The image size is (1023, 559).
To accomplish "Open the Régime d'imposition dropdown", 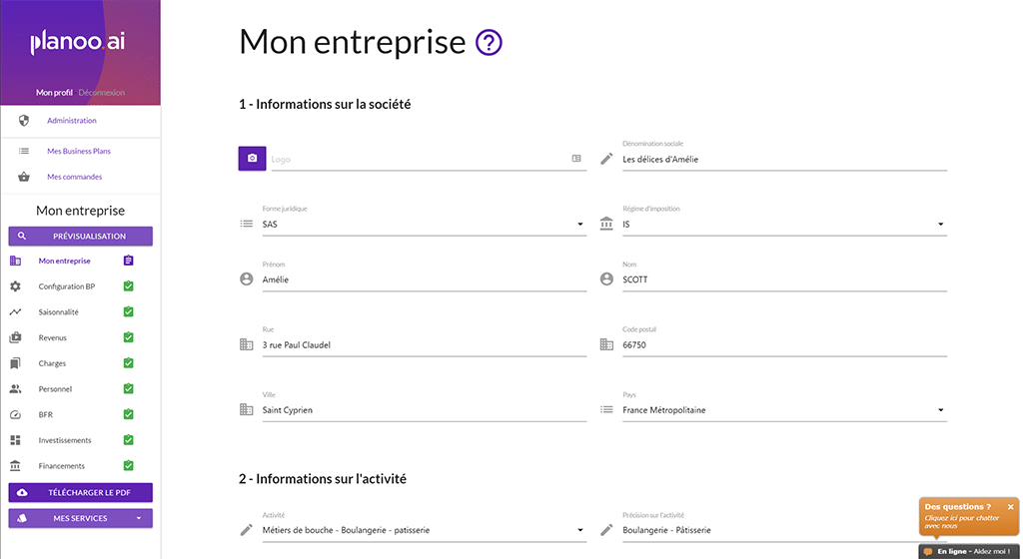I will (x=784, y=225).
